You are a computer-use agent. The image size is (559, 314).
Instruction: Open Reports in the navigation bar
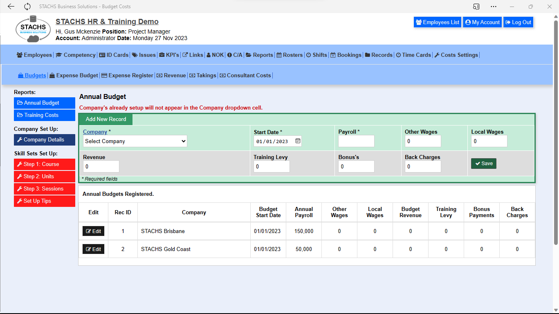259,55
